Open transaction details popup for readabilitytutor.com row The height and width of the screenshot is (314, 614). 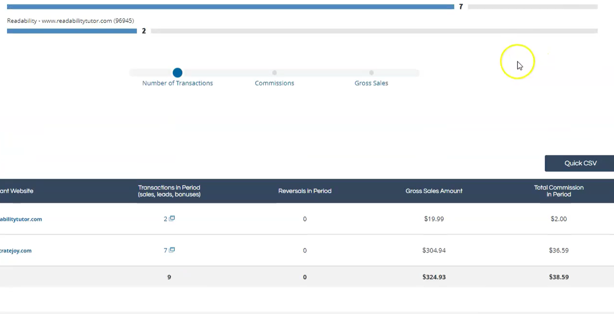coord(172,218)
